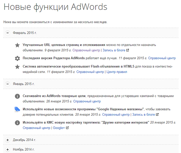The height and width of the screenshot is (153, 181).
Task: Click the Февраль 2015 г. header text
Action: (25, 33)
